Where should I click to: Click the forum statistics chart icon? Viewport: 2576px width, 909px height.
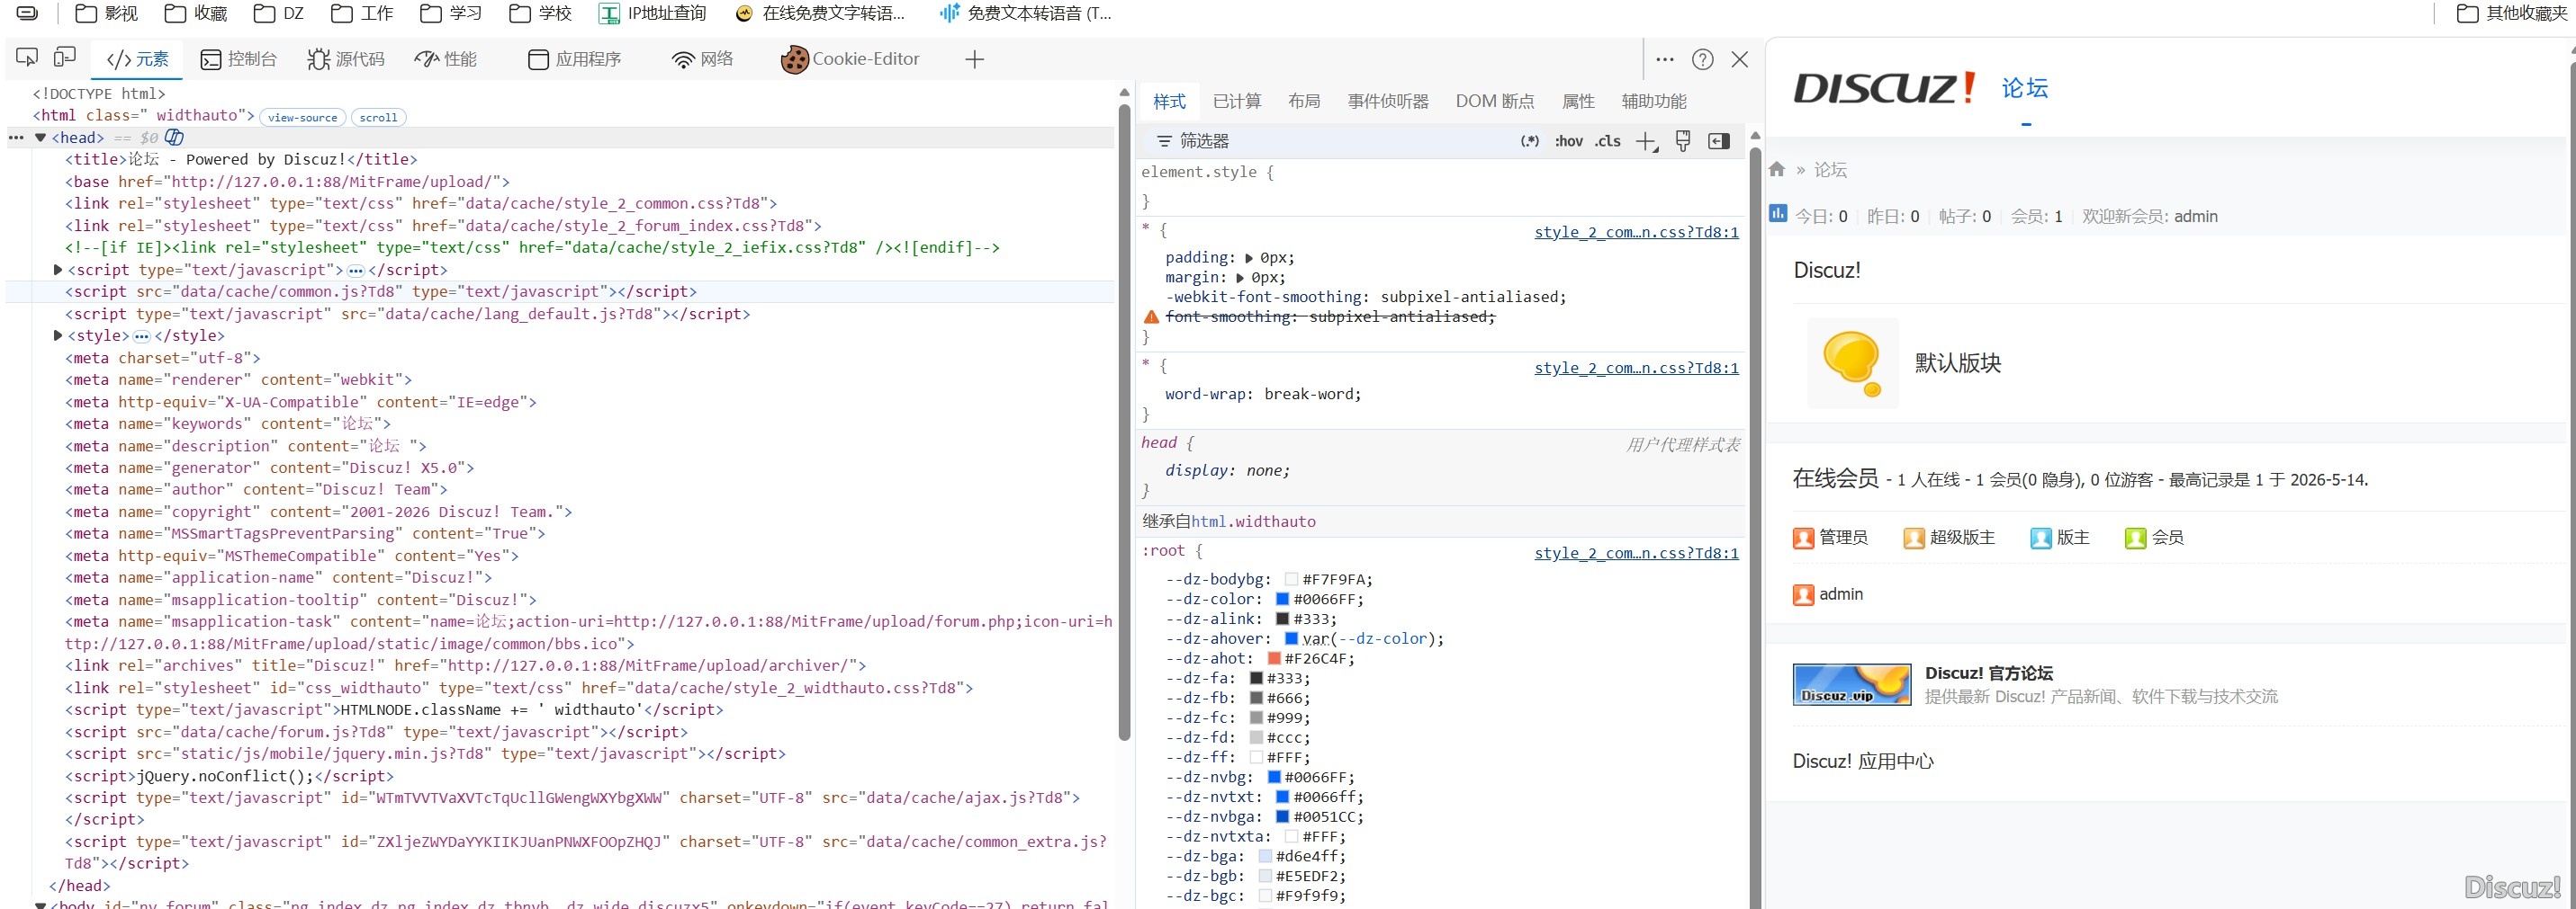1778,213
